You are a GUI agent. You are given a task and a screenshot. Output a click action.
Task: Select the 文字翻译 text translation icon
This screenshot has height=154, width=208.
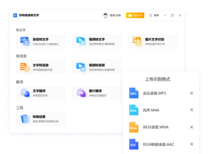25,93
